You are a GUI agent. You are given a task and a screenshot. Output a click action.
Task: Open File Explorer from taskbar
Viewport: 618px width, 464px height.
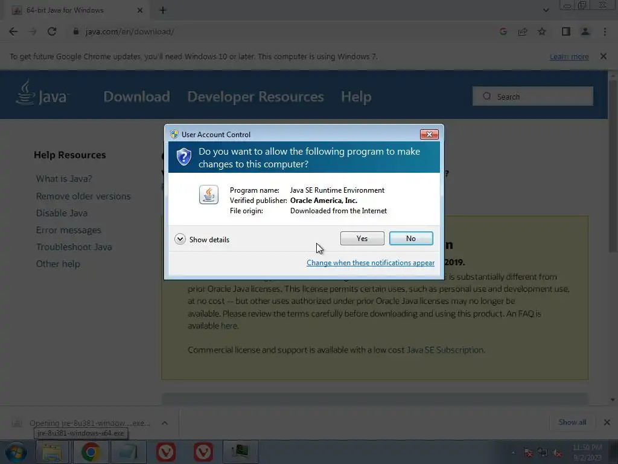(53, 452)
